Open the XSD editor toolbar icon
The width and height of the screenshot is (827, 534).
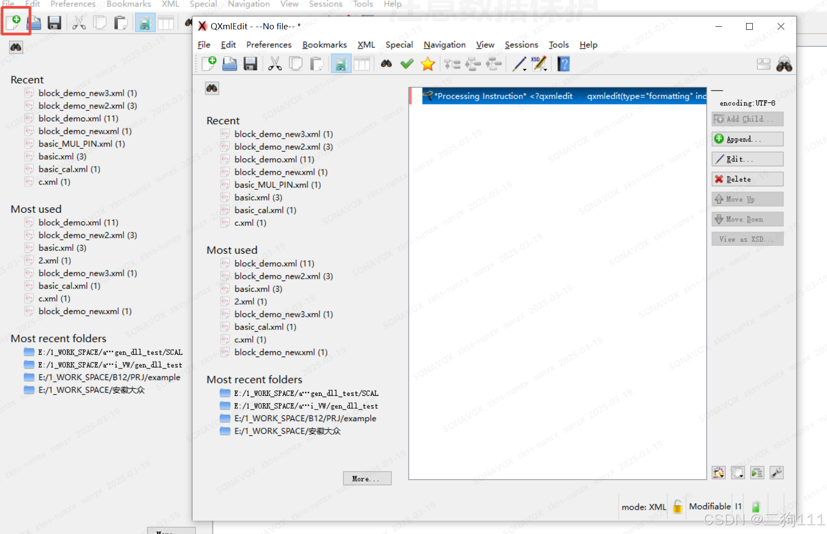click(x=538, y=64)
